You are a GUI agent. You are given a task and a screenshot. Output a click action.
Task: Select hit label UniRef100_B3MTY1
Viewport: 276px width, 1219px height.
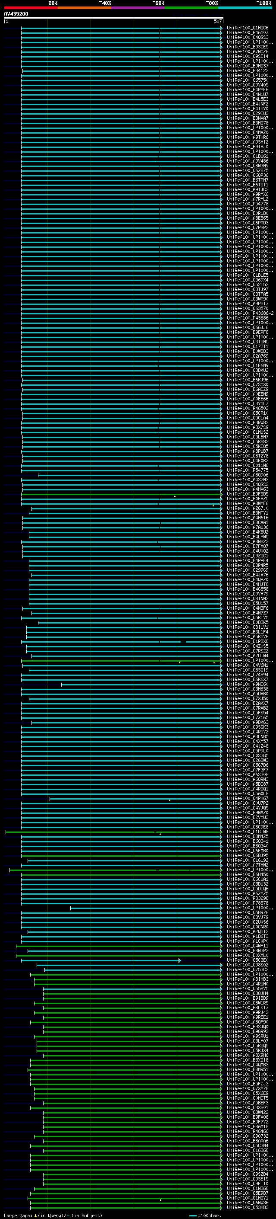[247, 513]
